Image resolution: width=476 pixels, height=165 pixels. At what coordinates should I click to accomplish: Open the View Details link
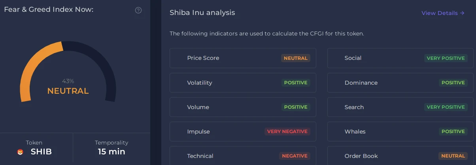[443, 13]
